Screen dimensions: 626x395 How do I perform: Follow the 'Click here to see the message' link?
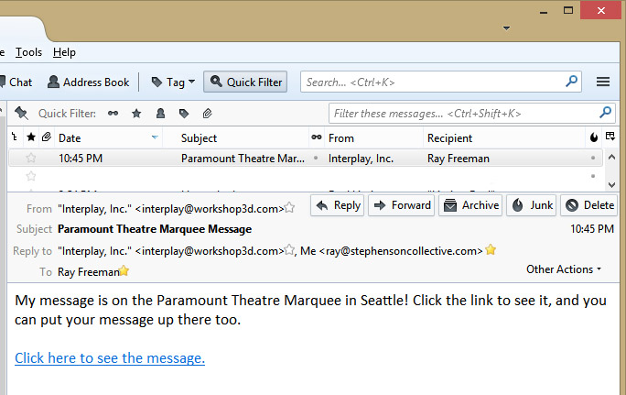[110, 357]
